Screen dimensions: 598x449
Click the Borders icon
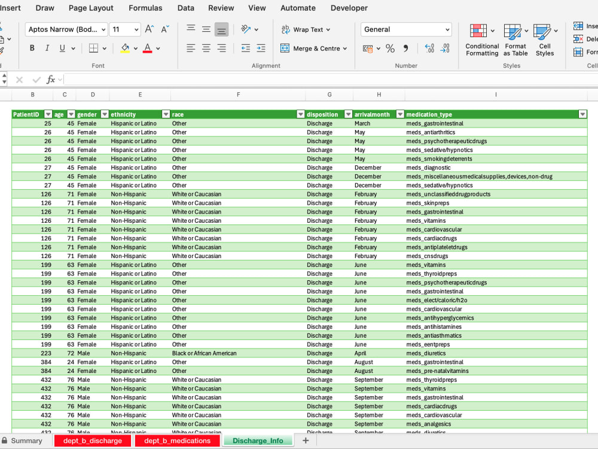pyautogui.click(x=93, y=48)
